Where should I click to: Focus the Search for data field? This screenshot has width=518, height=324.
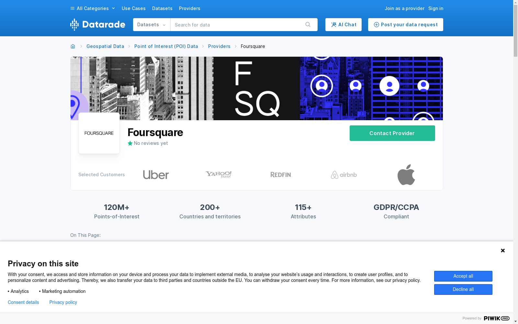[238, 25]
